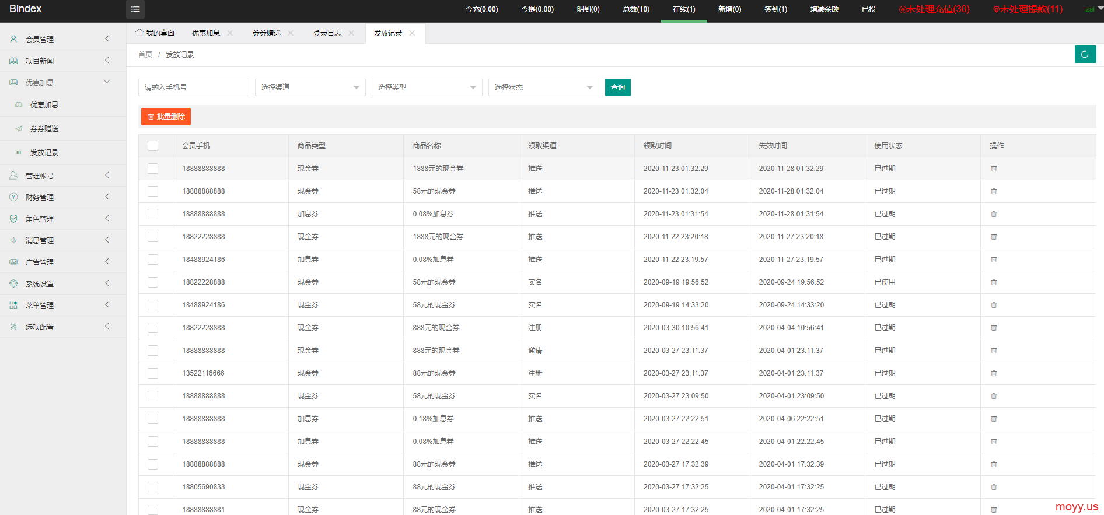1104x515 pixels.
Task: Click the 批量删除 button
Action: click(166, 117)
